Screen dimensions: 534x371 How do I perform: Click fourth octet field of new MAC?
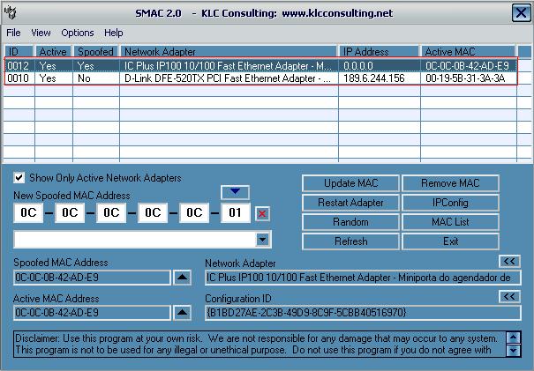(153, 213)
